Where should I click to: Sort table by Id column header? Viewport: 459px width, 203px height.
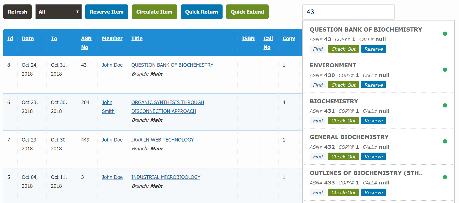point(10,38)
